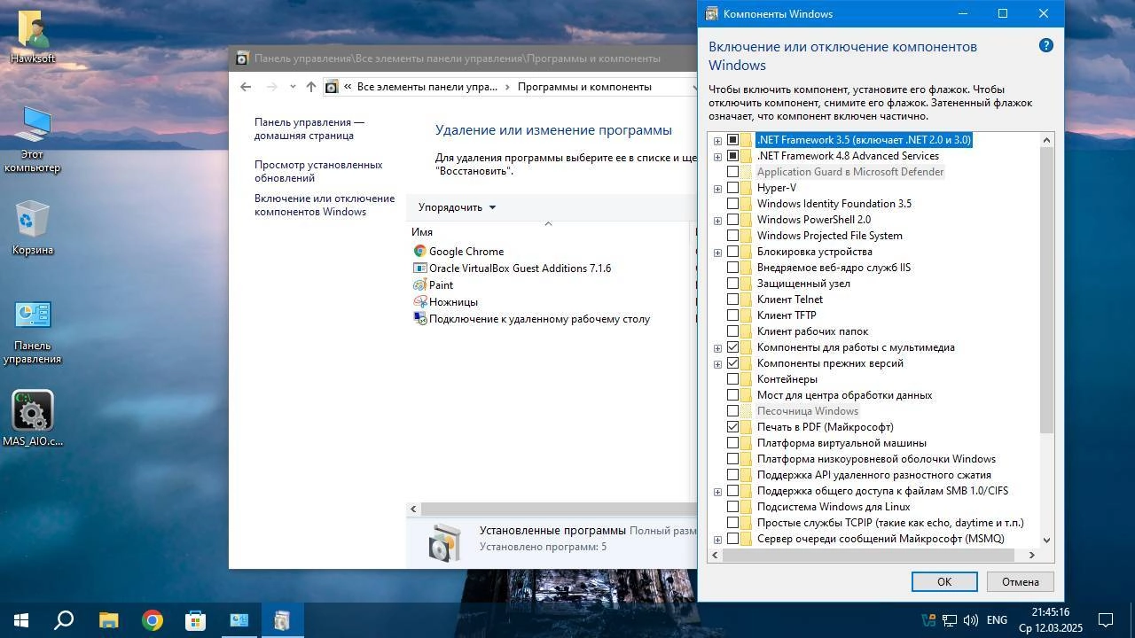Open Просмотр установленных обновлений link
The width and height of the screenshot is (1135, 638).
click(318, 171)
